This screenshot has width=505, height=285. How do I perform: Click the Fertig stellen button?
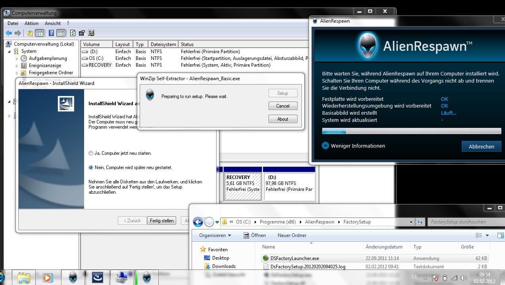coord(162,221)
